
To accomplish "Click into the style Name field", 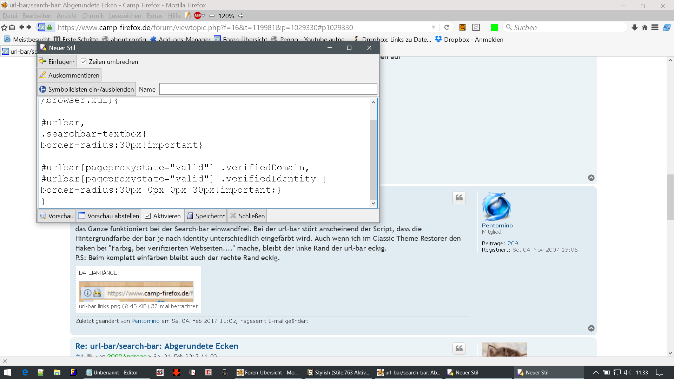I will click(268, 89).
